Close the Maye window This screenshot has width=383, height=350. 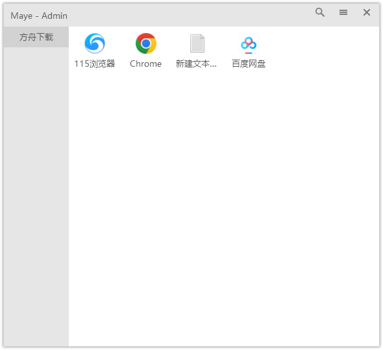point(367,12)
